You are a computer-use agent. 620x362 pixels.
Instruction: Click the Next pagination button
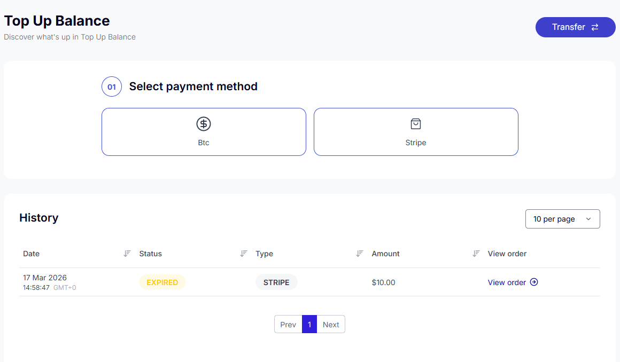[x=331, y=325]
